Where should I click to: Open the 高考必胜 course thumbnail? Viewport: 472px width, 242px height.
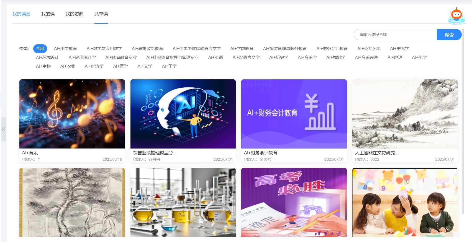[x=294, y=202]
